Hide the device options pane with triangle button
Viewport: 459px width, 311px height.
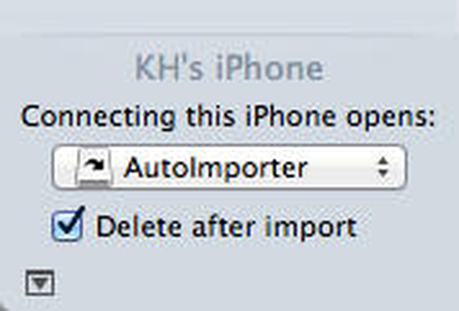point(40,283)
